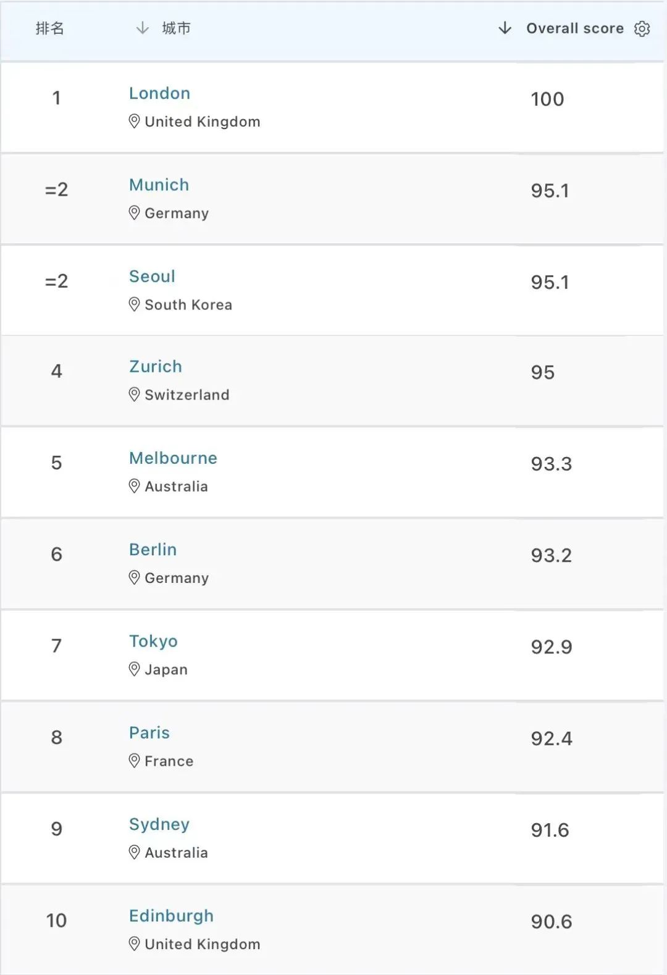Click sort arrow beside 城市 header

(x=142, y=28)
